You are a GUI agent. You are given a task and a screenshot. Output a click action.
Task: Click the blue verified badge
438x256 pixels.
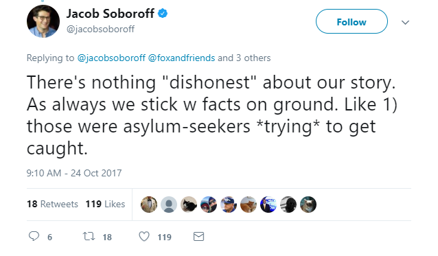coord(163,13)
